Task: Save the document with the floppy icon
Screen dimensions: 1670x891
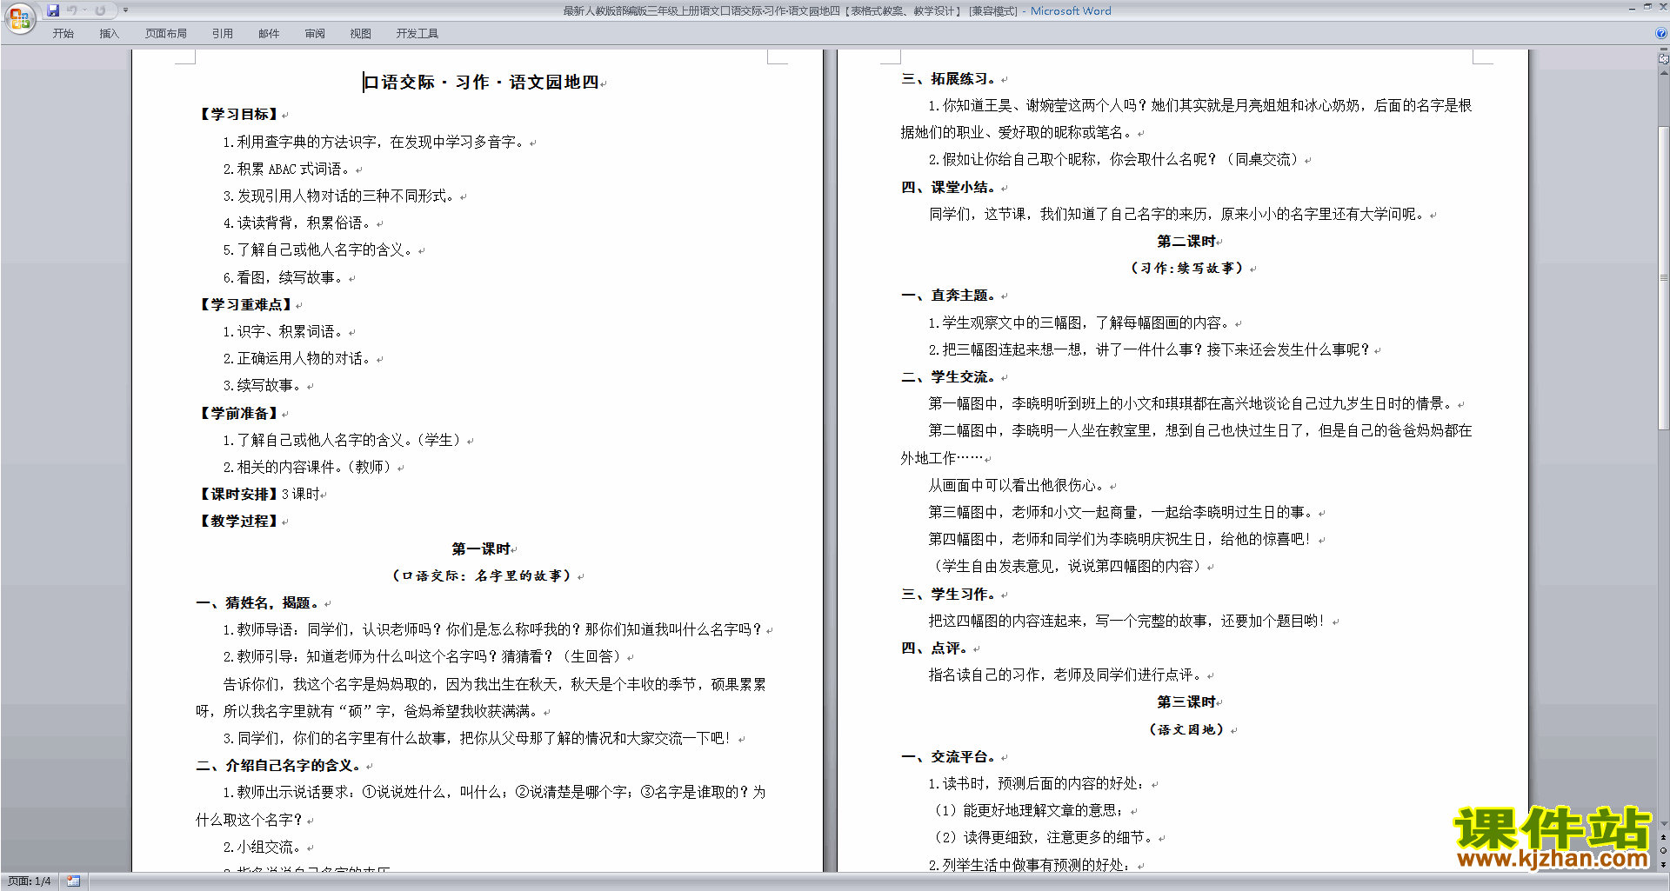Action: [53, 10]
